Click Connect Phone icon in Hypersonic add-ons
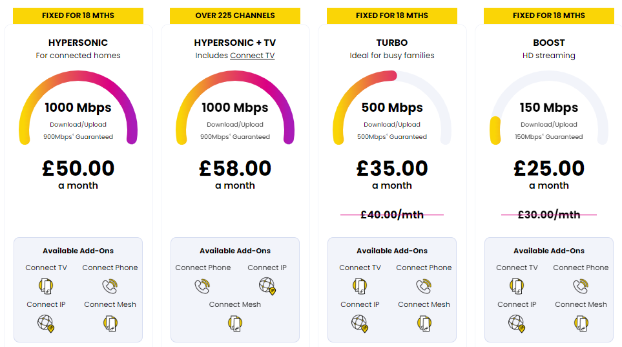Image resolution: width=622 pixels, height=347 pixels. pyautogui.click(x=110, y=286)
